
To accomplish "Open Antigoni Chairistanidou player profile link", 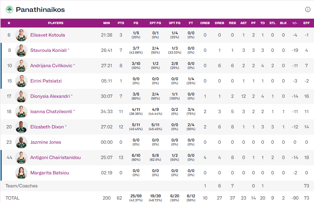I will pos(56,158).
